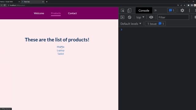Bookmark this page with star icon

coord(184,5)
